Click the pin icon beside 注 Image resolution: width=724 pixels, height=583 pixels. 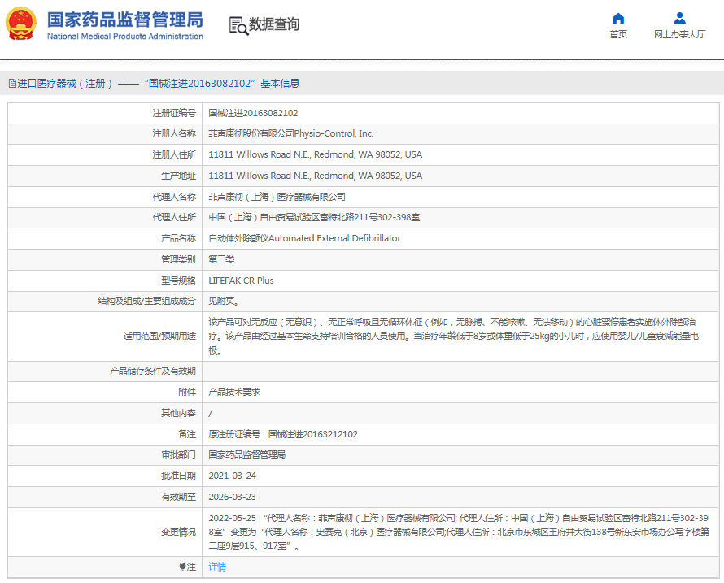pyautogui.click(x=182, y=567)
